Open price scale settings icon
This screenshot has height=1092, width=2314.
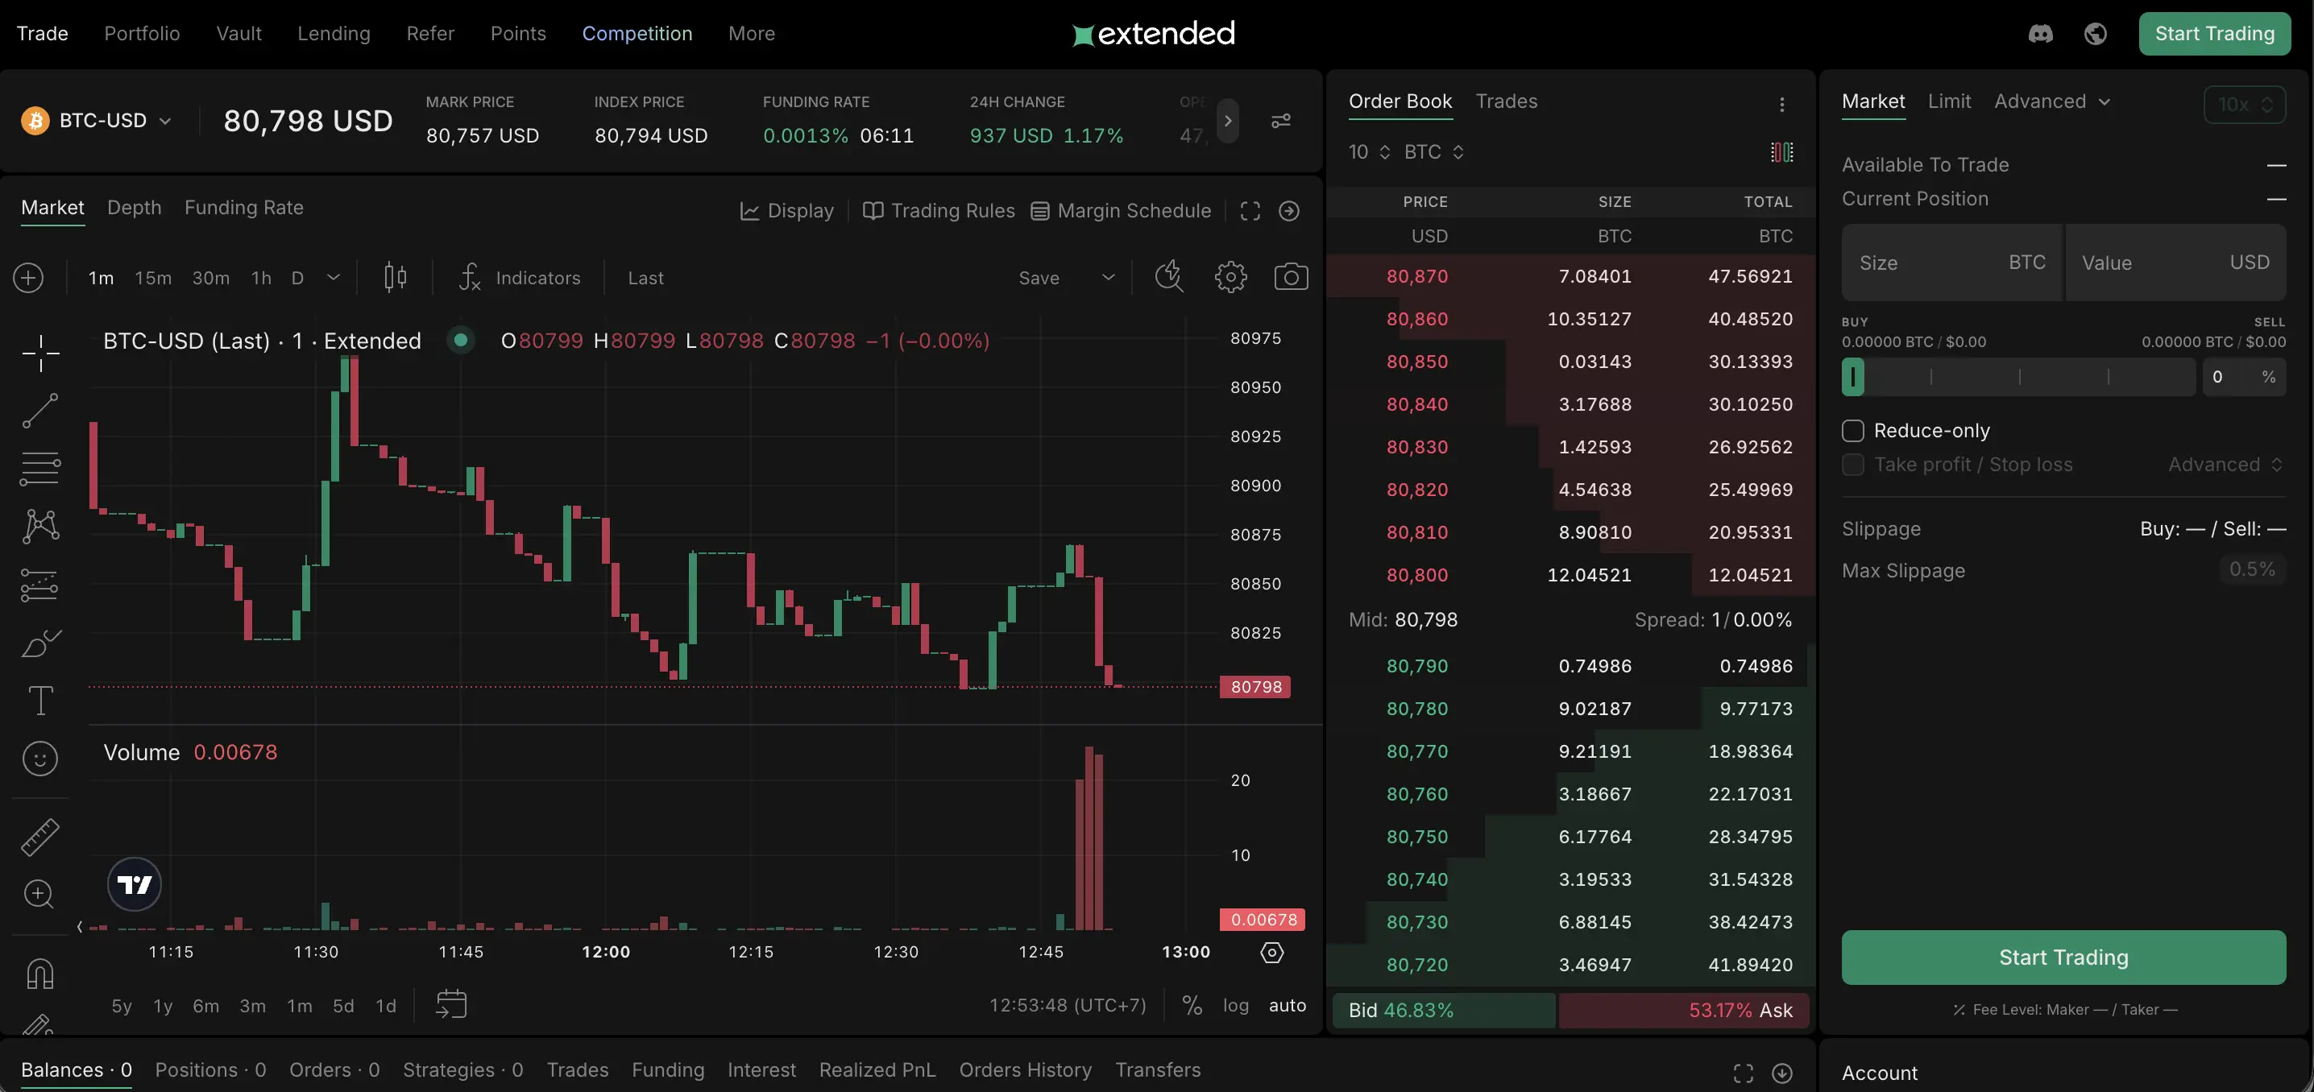(1272, 952)
